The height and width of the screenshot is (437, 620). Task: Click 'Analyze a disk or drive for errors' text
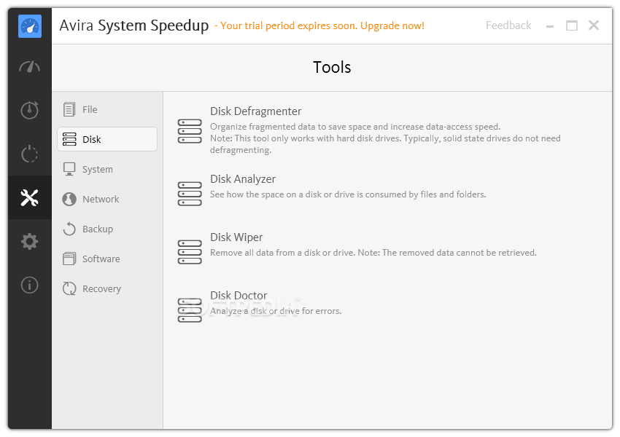[276, 311]
